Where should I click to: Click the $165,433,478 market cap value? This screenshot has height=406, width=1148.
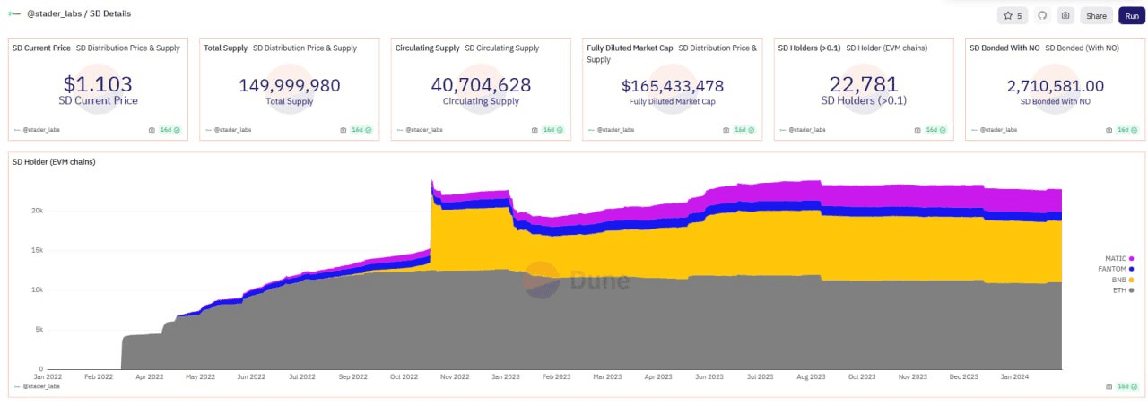pyautogui.click(x=673, y=86)
